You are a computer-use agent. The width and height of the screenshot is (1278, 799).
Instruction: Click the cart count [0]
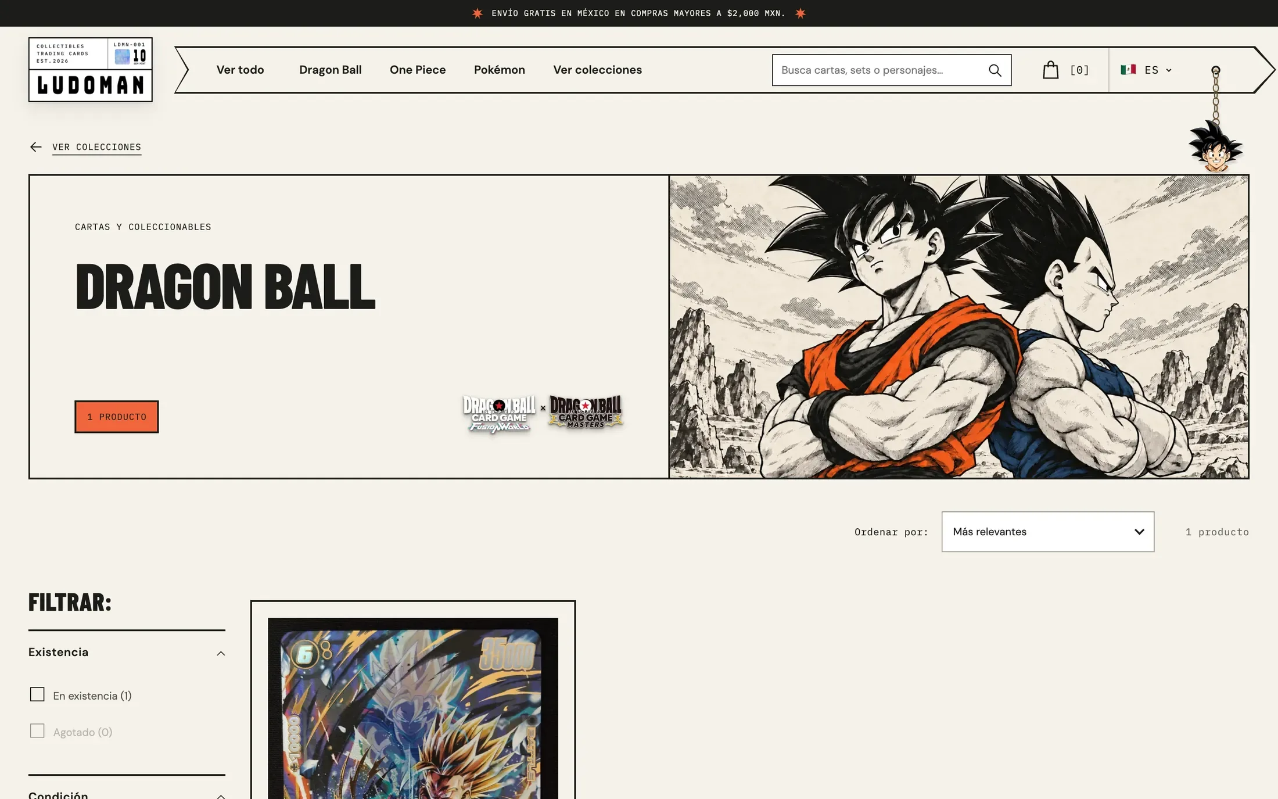pos(1079,70)
